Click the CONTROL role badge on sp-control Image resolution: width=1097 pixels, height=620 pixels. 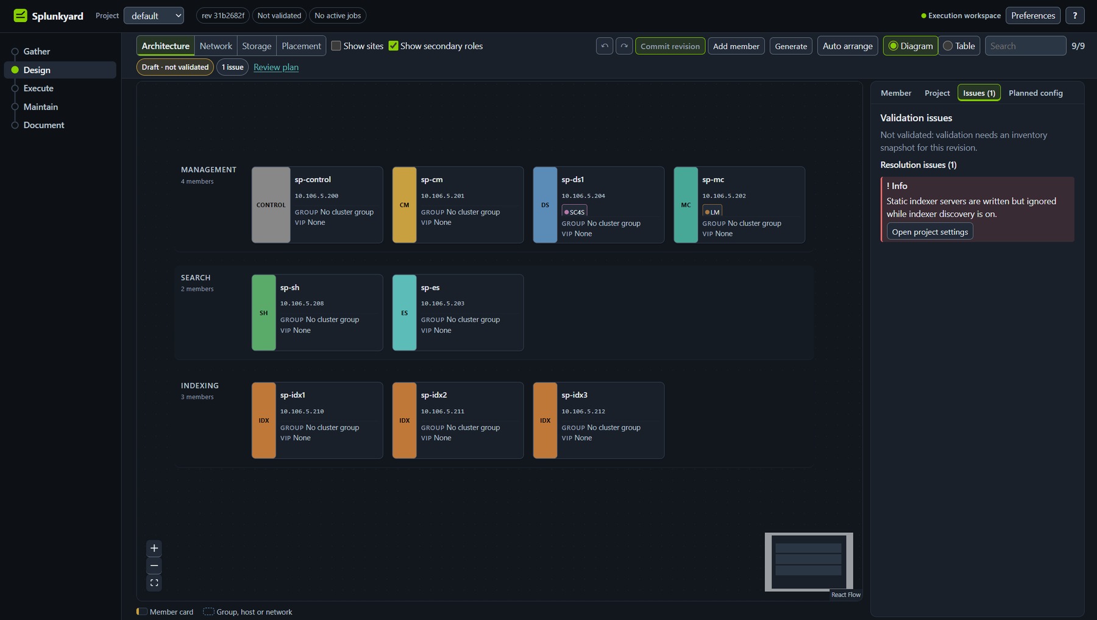tap(271, 205)
